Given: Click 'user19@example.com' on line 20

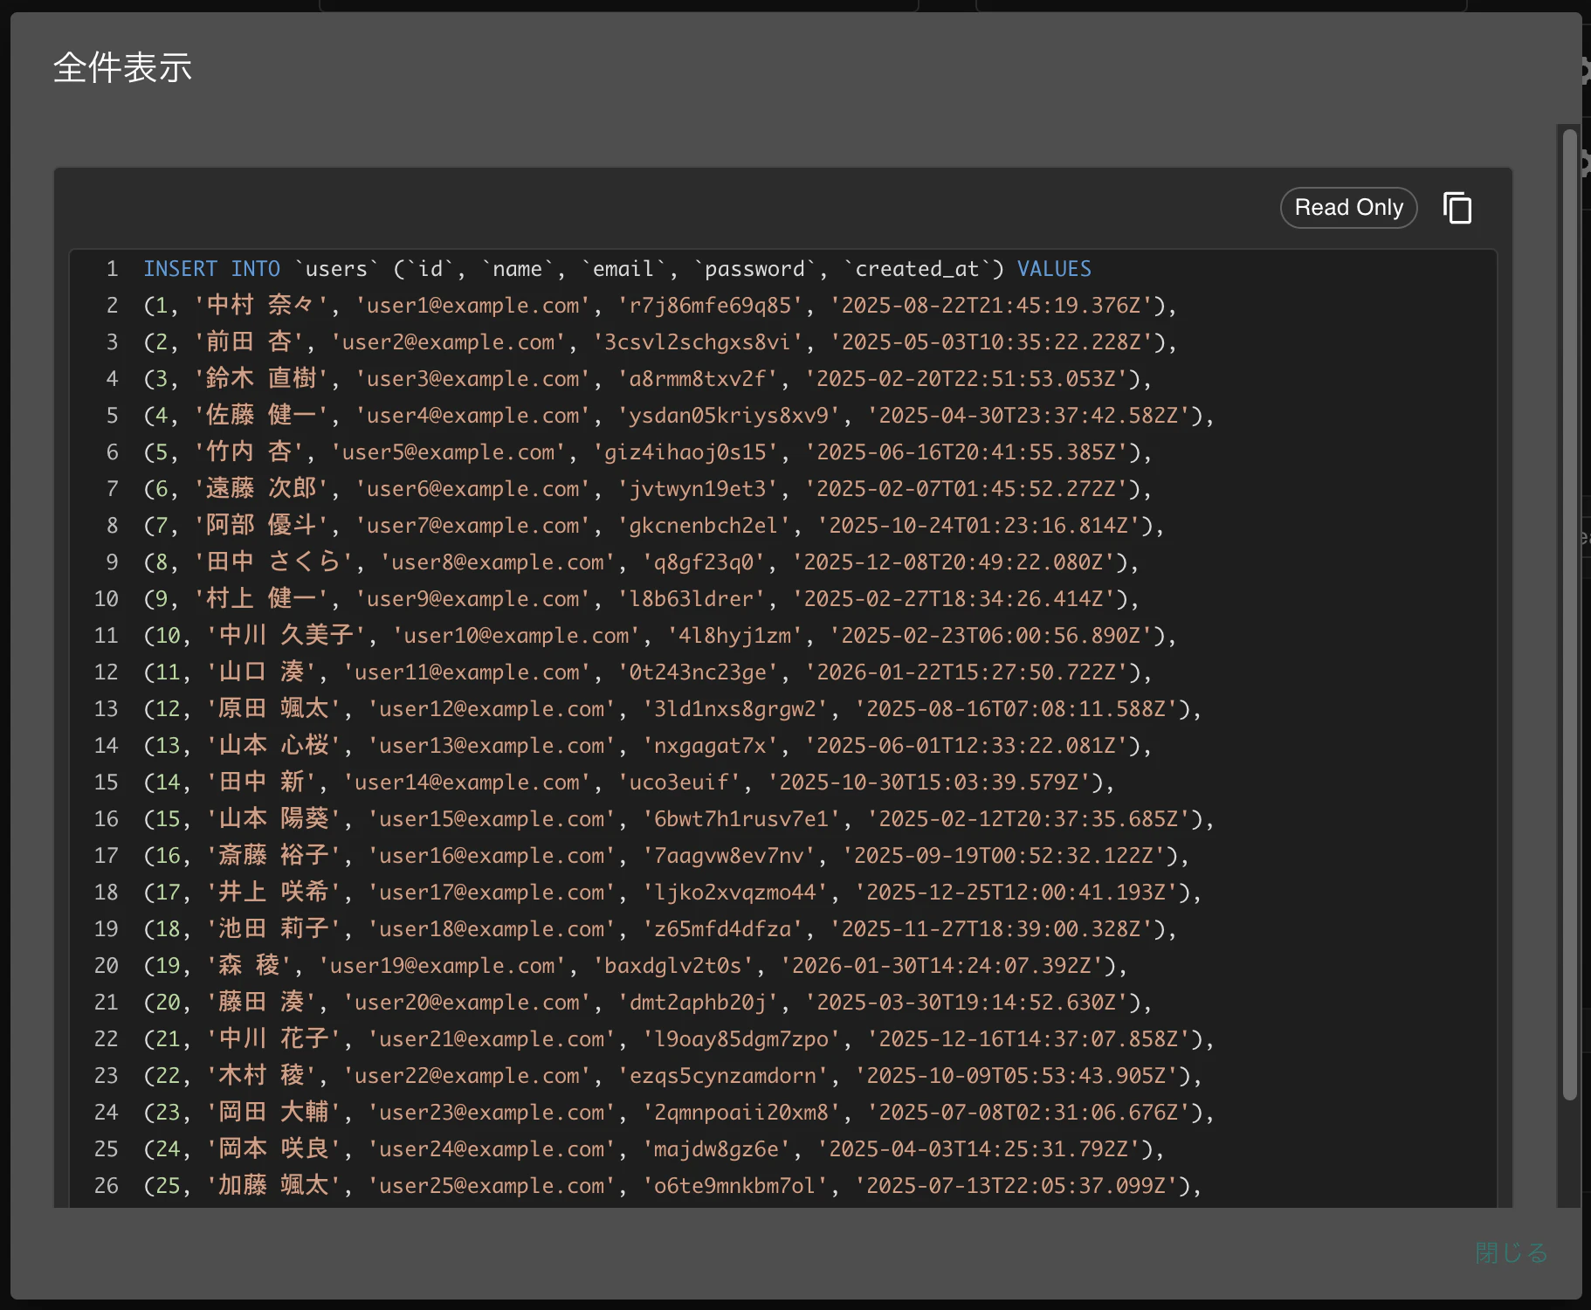Looking at the screenshot, I should (441, 966).
